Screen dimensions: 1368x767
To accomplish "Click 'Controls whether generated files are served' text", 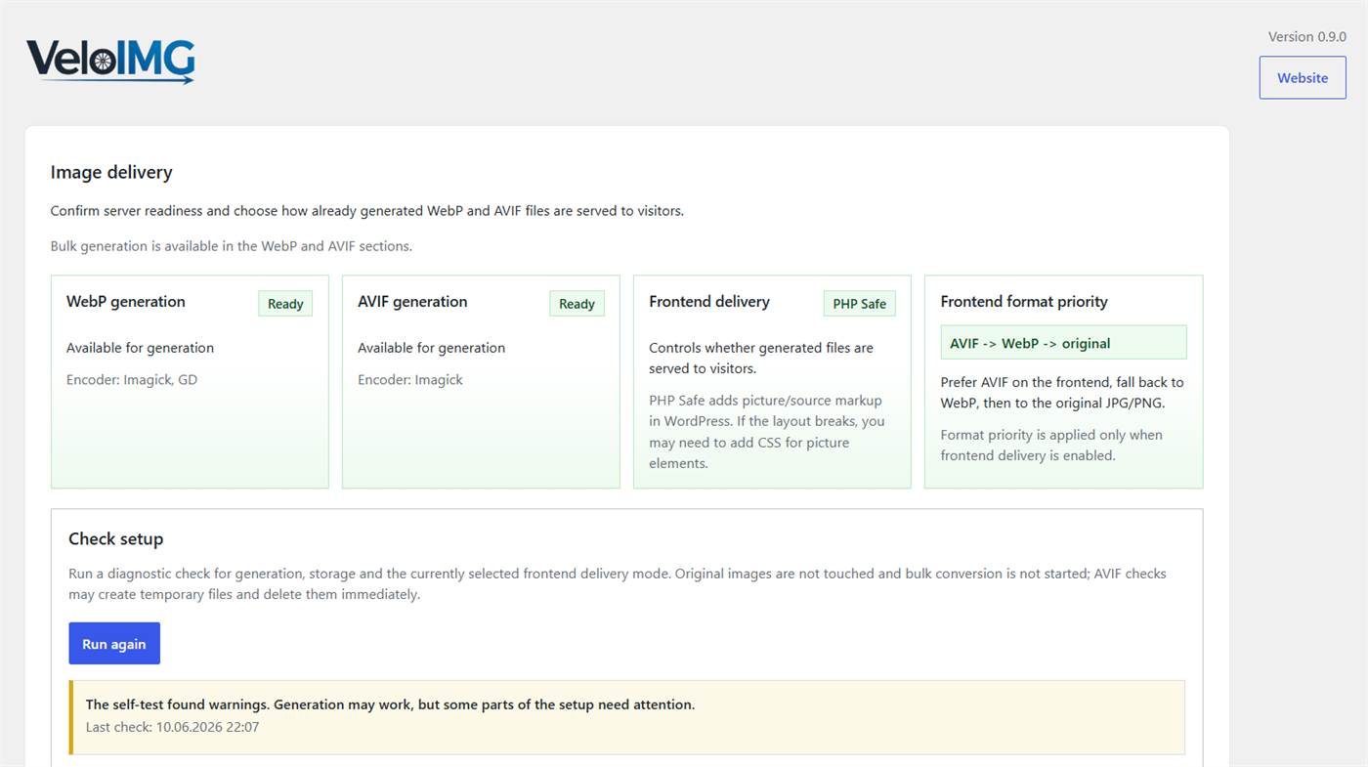I will click(x=761, y=359).
